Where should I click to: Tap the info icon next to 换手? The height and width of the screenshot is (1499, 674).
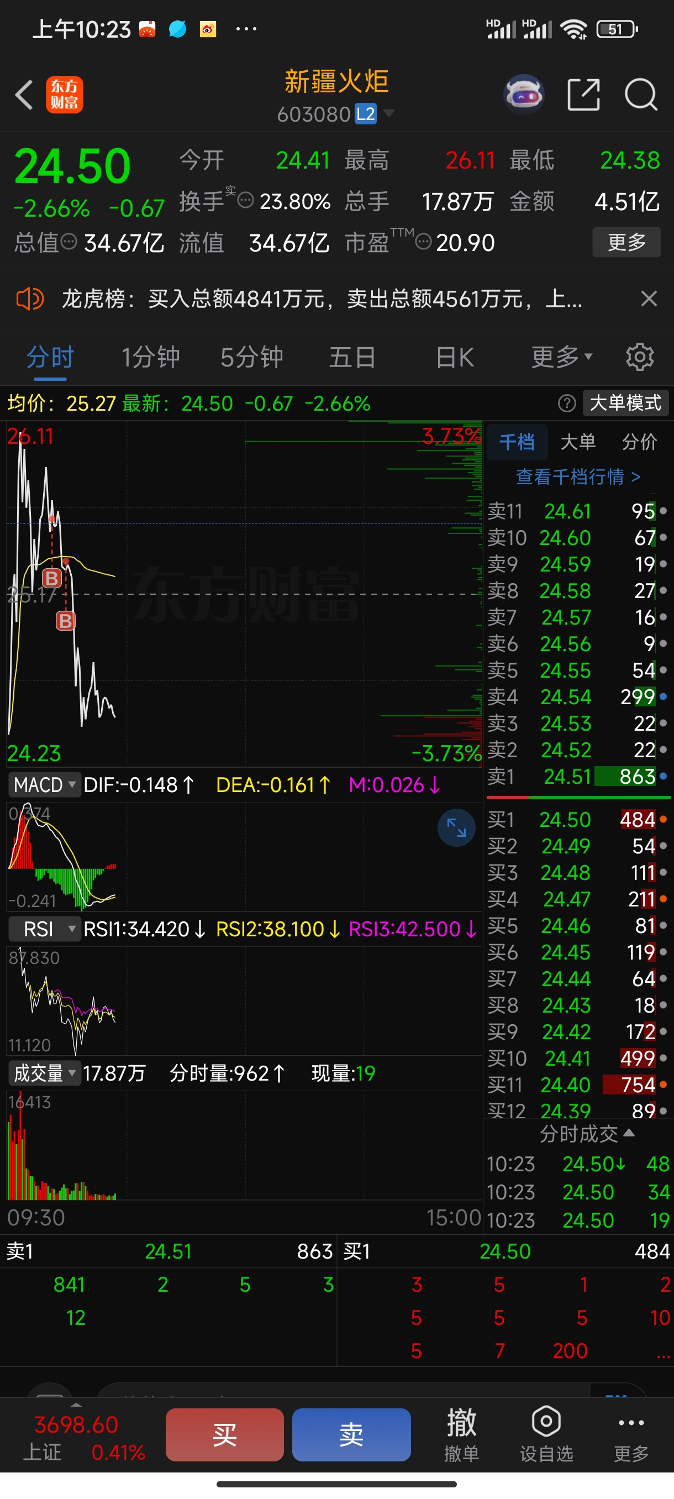(246, 200)
